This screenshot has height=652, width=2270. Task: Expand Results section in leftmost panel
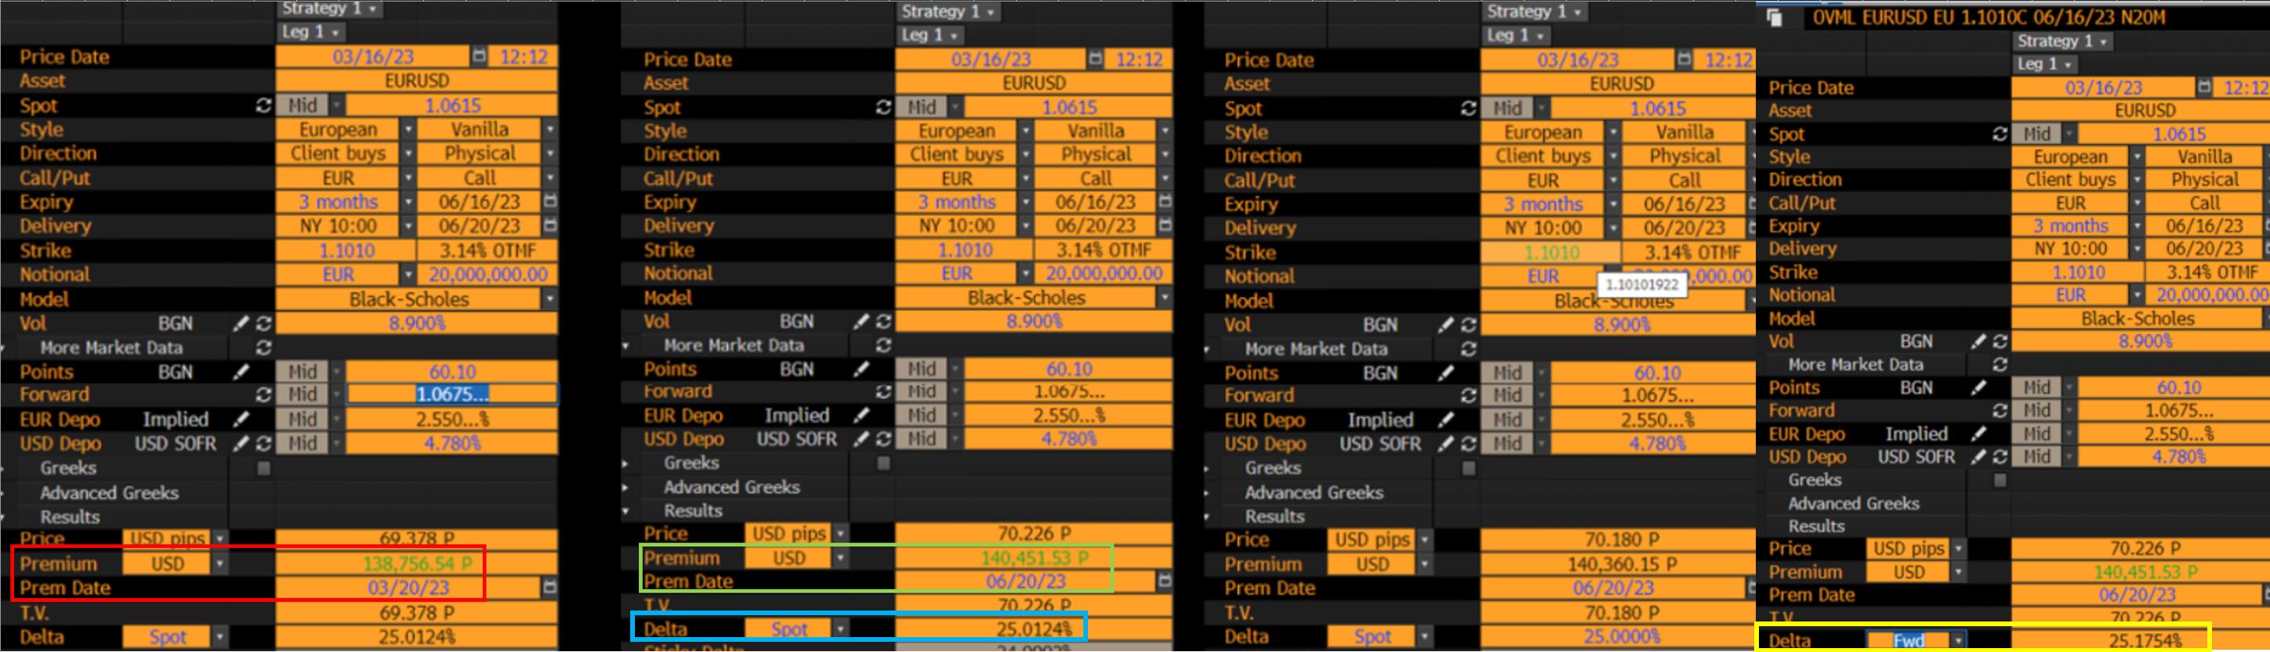point(3,517)
